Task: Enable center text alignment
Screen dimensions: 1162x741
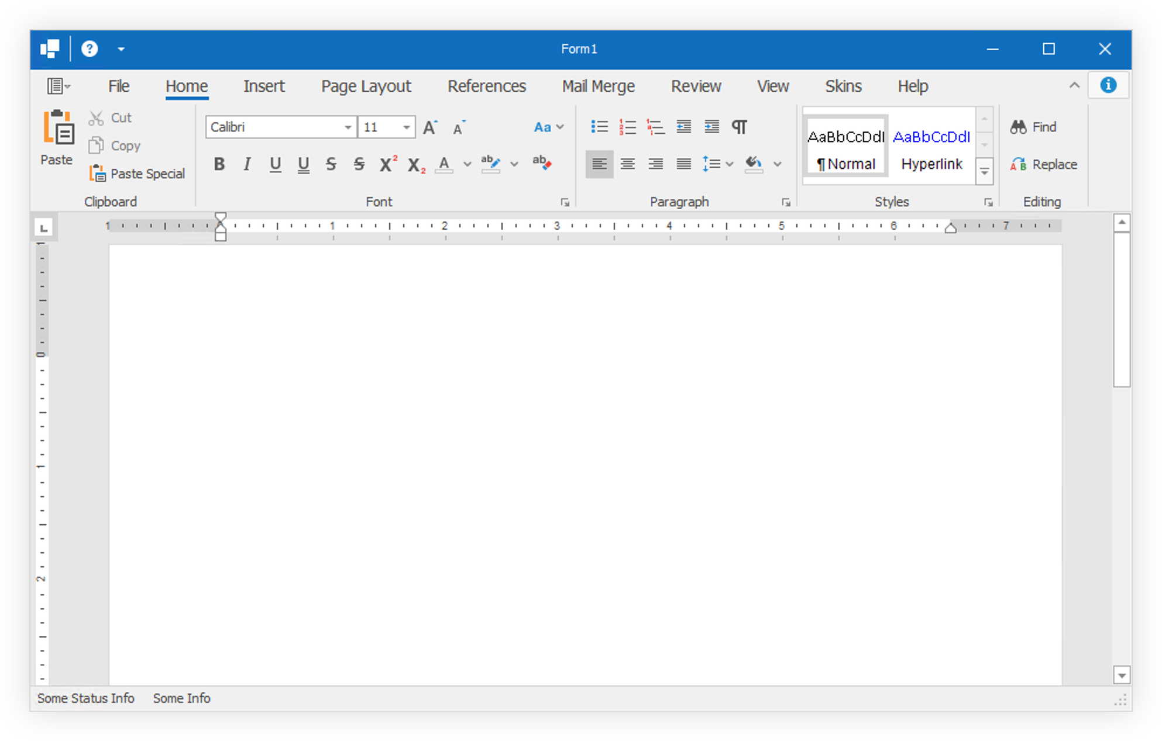Action: tap(627, 164)
